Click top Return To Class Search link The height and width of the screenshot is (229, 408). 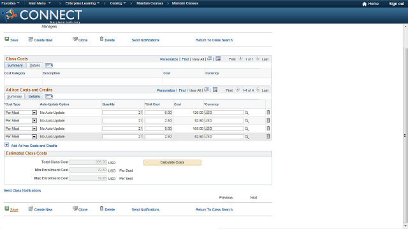tap(214, 40)
